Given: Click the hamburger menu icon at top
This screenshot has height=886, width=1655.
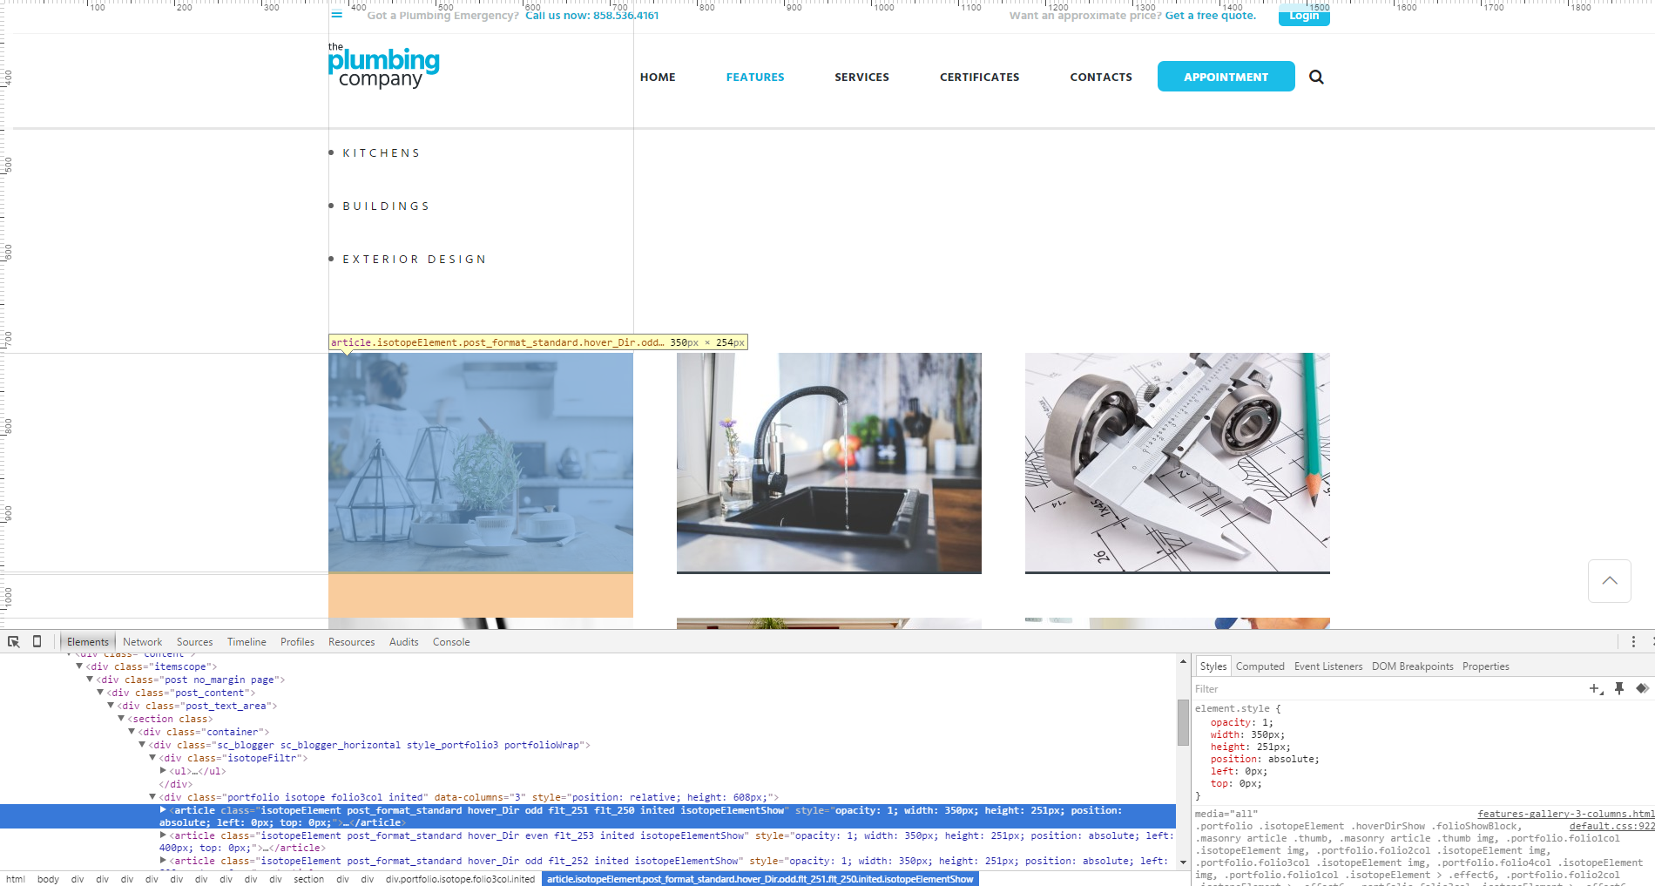Looking at the screenshot, I should click(337, 14).
